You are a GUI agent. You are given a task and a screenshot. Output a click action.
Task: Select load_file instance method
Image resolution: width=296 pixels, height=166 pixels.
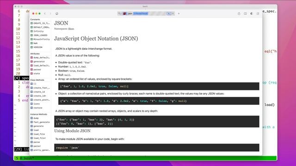[x=37, y=134]
